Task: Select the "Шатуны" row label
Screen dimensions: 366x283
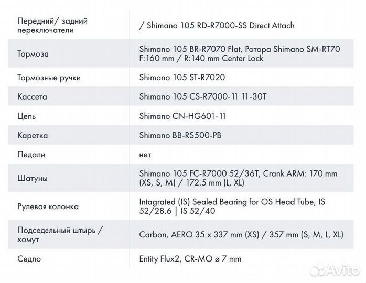Action: coord(33,178)
